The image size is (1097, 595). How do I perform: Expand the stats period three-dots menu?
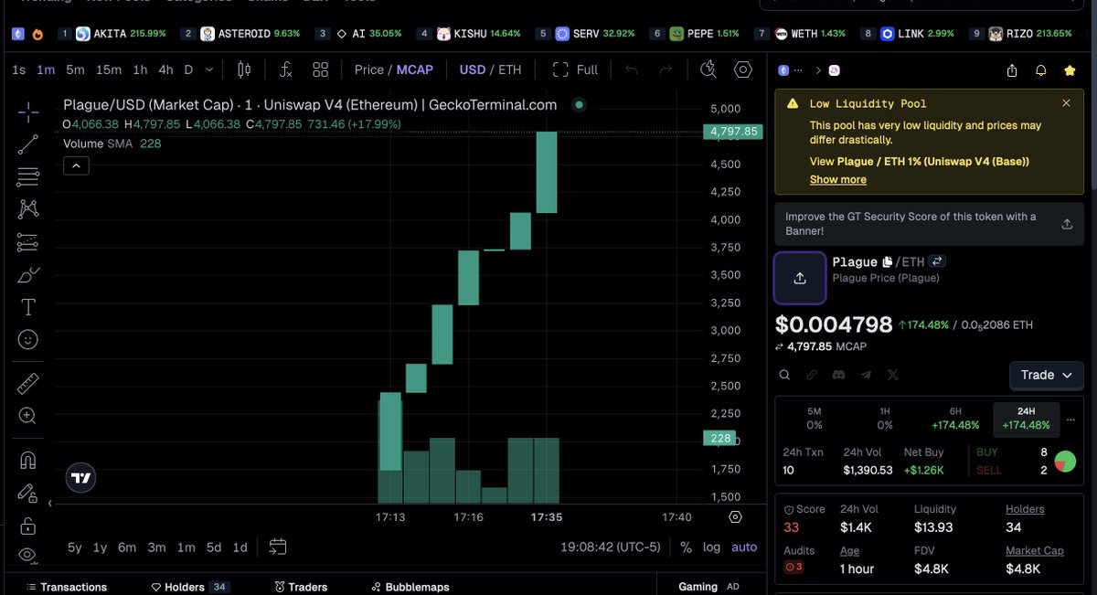(1071, 420)
